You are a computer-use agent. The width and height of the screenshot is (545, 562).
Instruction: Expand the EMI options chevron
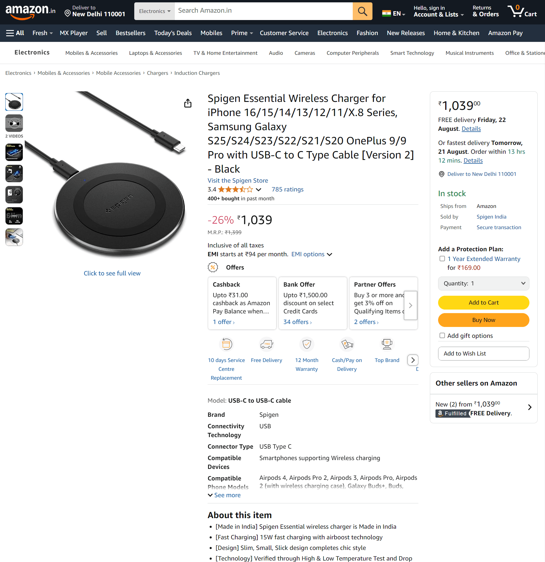pyautogui.click(x=329, y=254)
